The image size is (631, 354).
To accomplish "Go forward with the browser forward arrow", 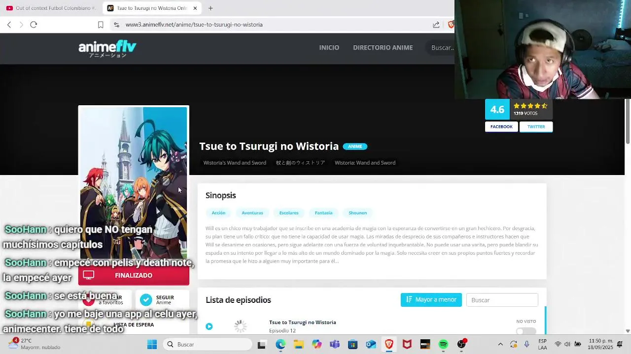I will pyautogui.click(x=21, y=25).
